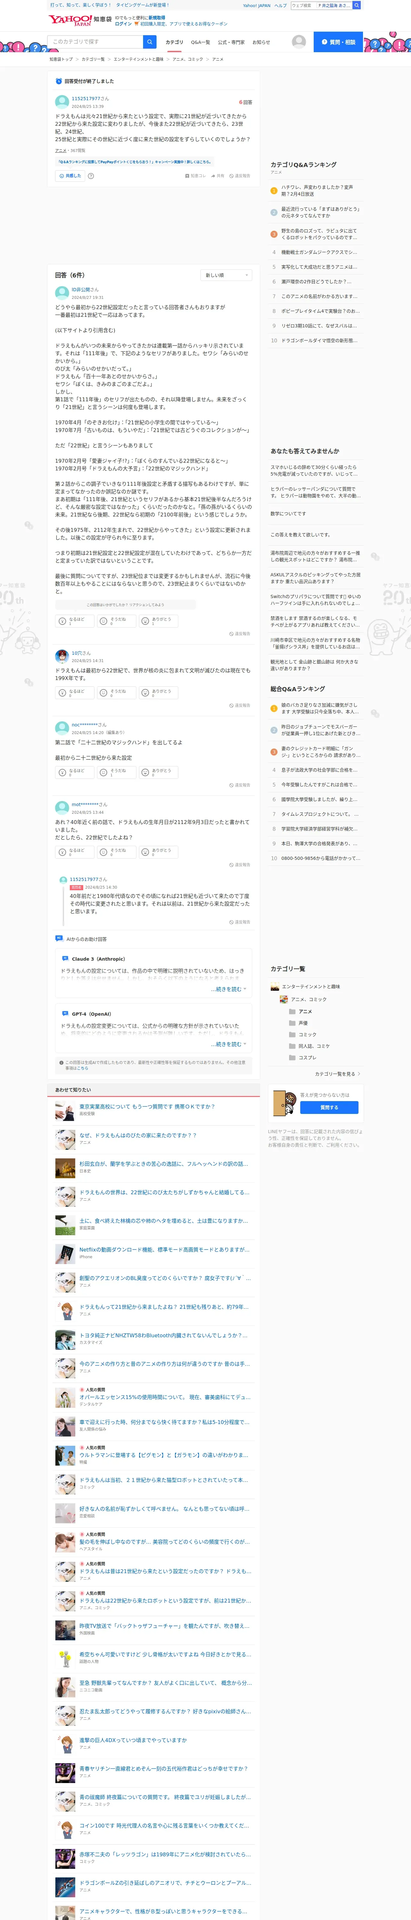The width and height of the screenshot is (411, 1920).
Task: Click the 質問・相談 button in header
Action: pos(338,42)
